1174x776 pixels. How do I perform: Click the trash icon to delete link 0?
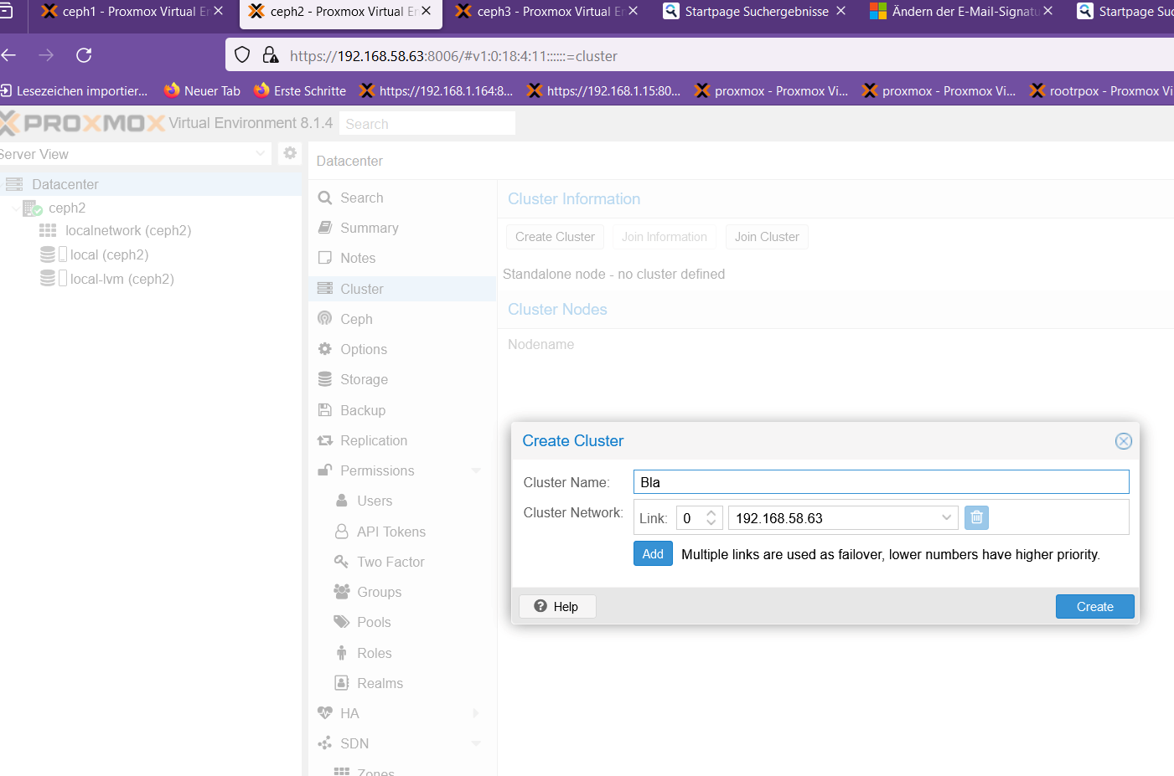click(976, 518)
